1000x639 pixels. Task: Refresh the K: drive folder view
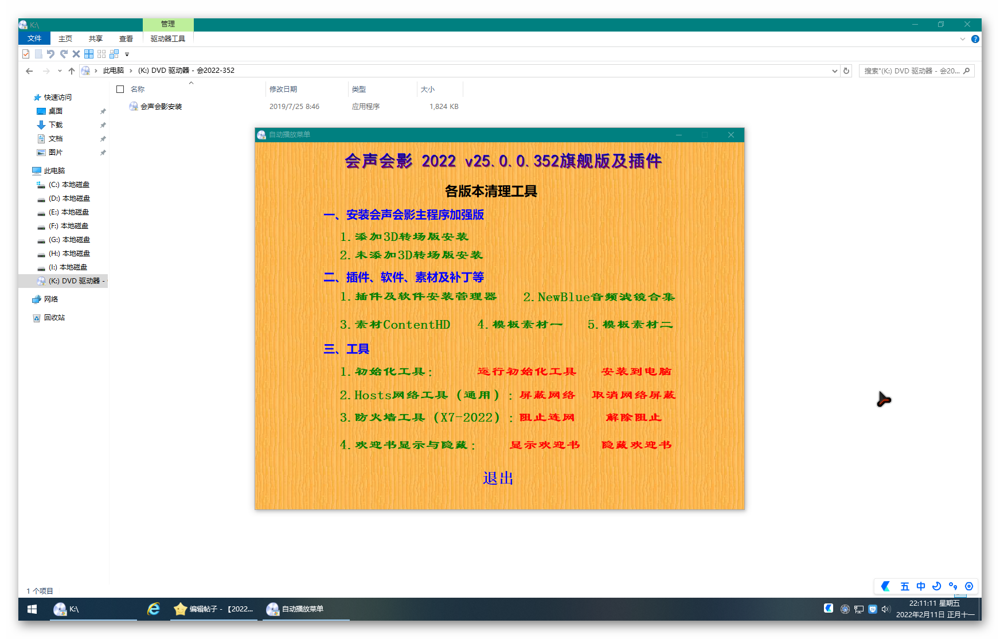(846, 71)
